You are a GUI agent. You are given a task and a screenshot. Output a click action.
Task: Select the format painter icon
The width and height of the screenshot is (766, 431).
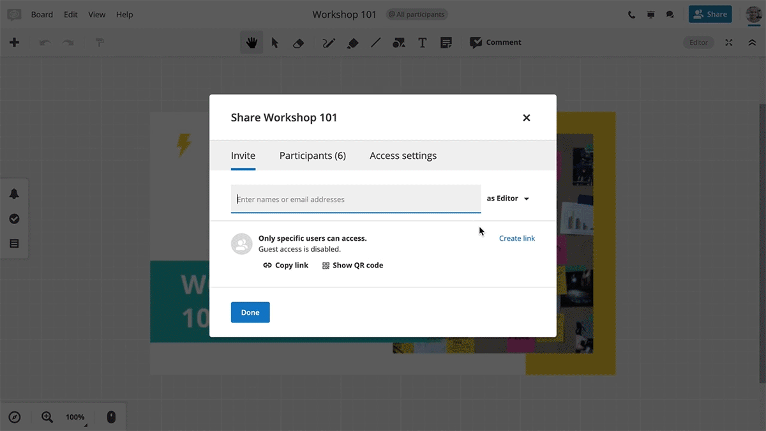[100, 42]
